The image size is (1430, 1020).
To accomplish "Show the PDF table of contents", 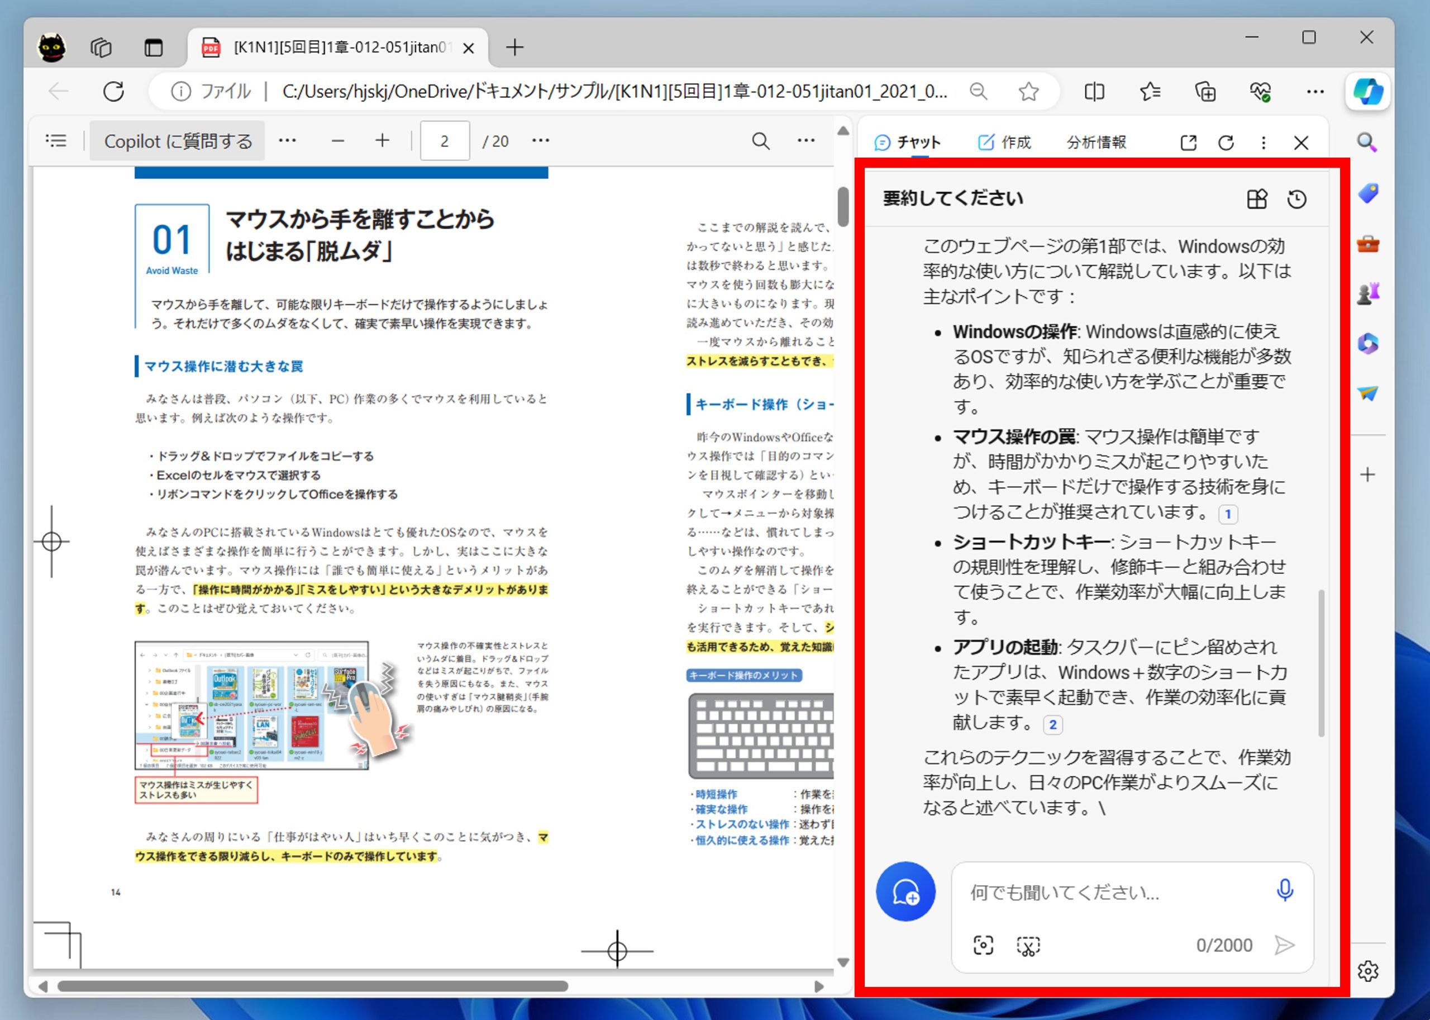I will 56,141.
